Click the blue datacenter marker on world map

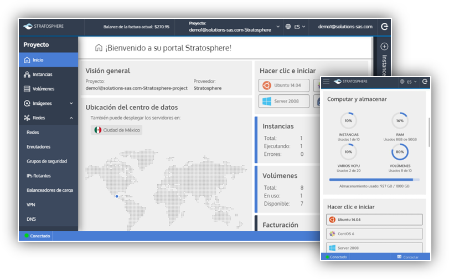tap(117, 196)
